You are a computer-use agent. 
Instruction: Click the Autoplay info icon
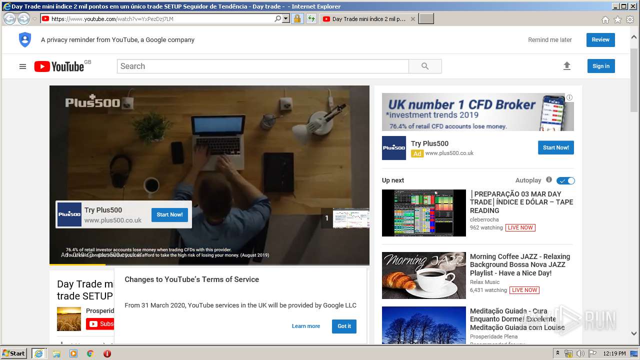point(549,180)
